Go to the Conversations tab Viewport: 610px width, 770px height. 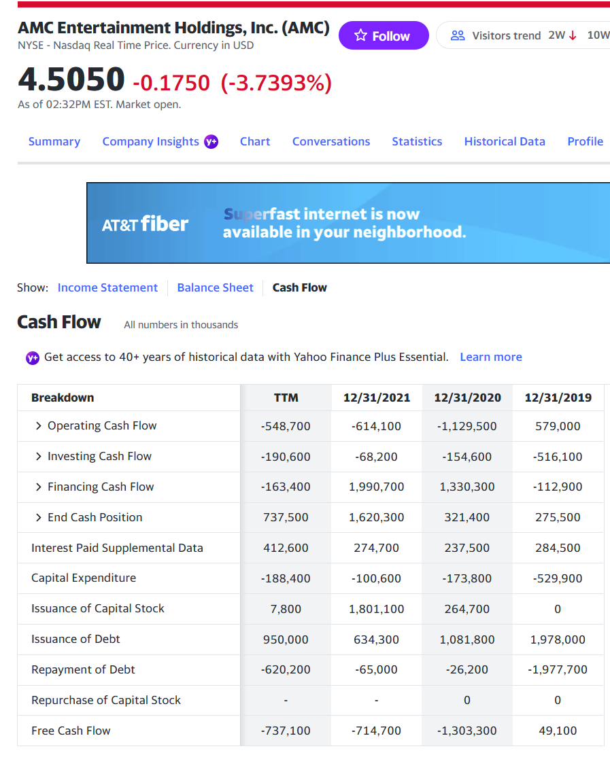331,141
